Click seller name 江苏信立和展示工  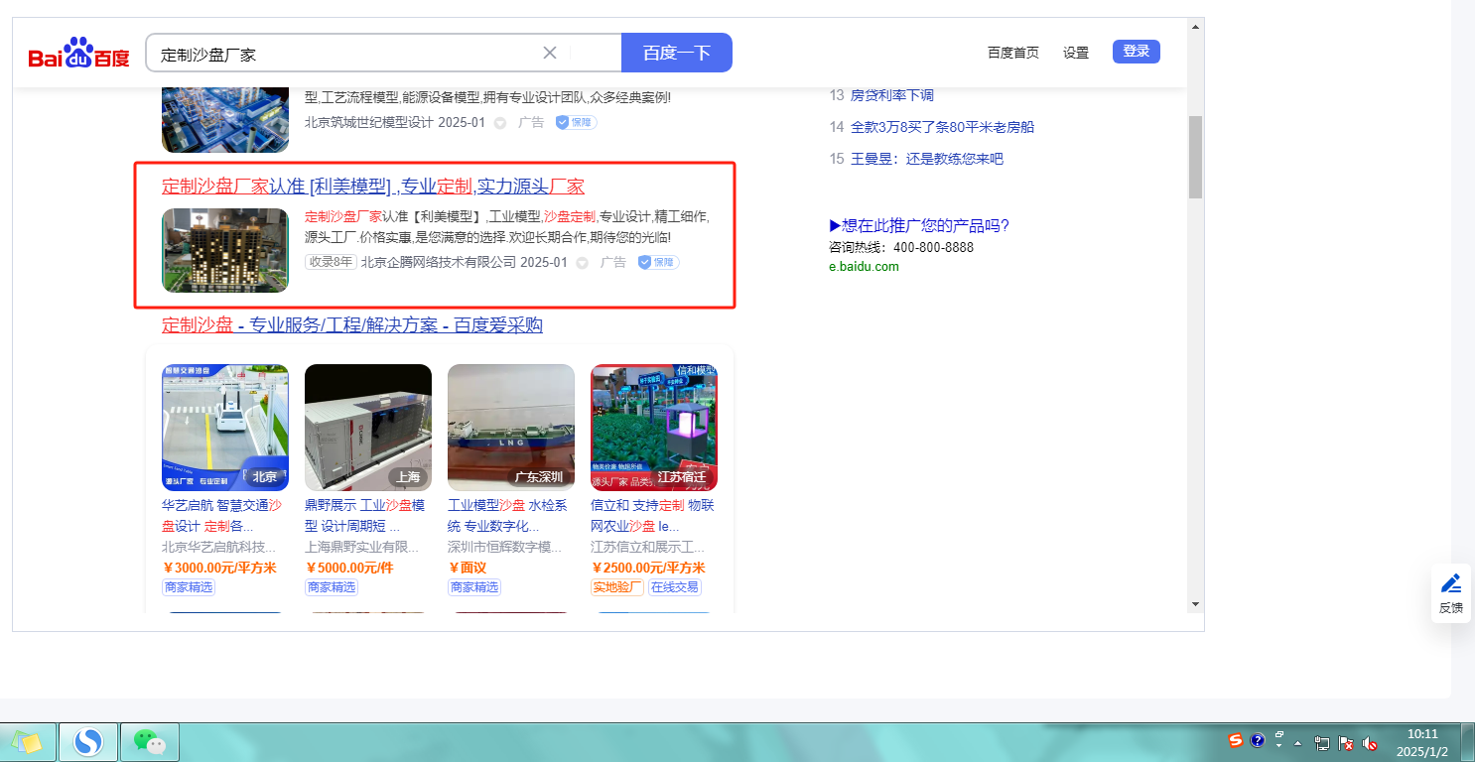click(x=648, y=547)
